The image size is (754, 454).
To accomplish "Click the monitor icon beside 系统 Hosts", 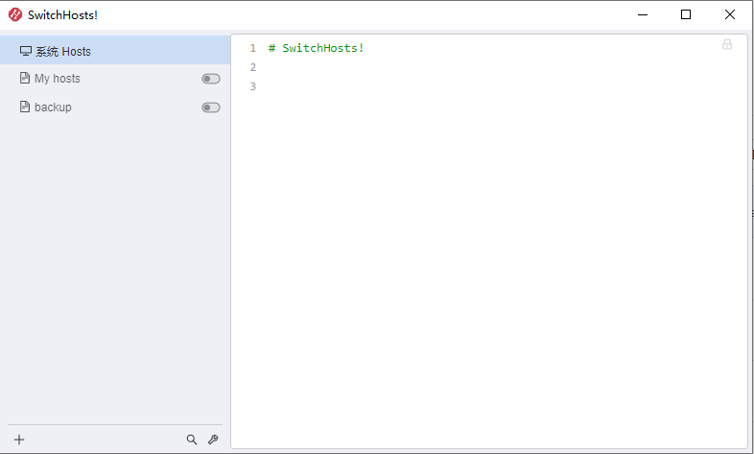I will pos(26,51).
